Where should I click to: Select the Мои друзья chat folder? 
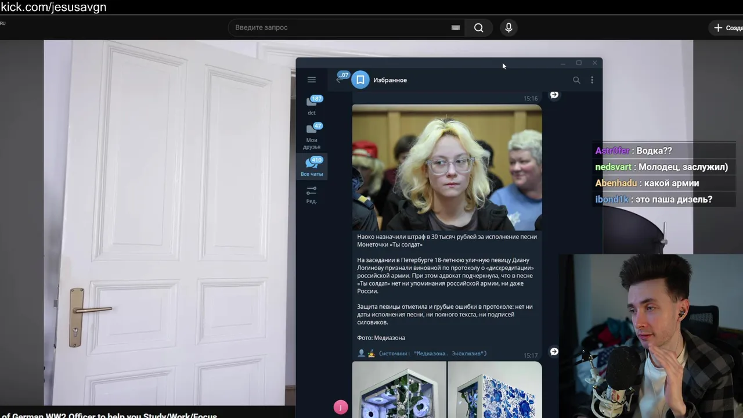(x=312, y=136)
